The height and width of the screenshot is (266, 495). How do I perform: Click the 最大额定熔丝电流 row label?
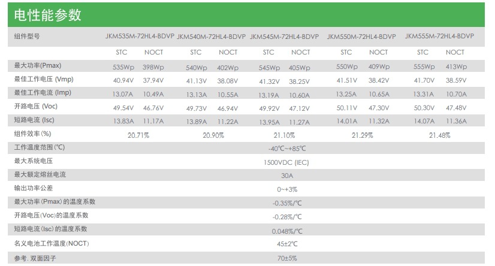[x=40, y=174]
